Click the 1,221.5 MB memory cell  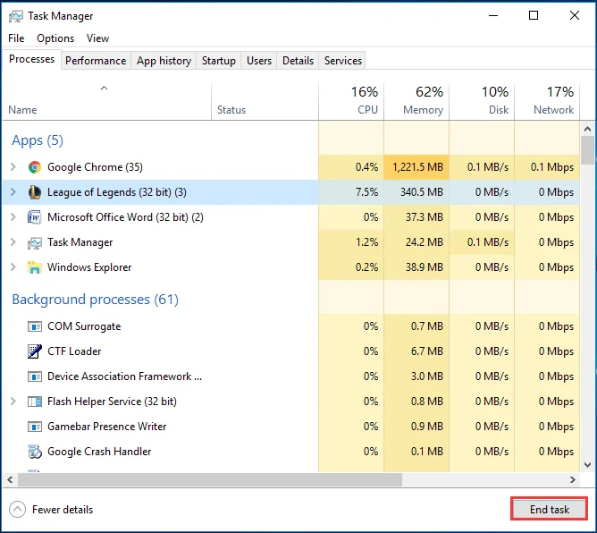[417, 167]
